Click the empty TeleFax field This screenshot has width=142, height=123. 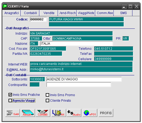click(x=114, y=54)
